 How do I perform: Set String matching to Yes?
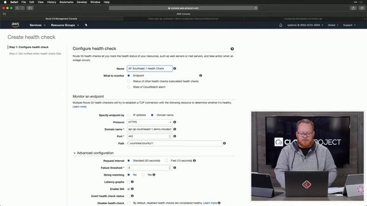tap(143, 175)
